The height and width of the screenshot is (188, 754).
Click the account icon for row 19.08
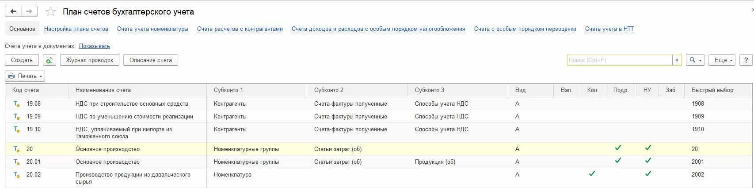[16, 104]
